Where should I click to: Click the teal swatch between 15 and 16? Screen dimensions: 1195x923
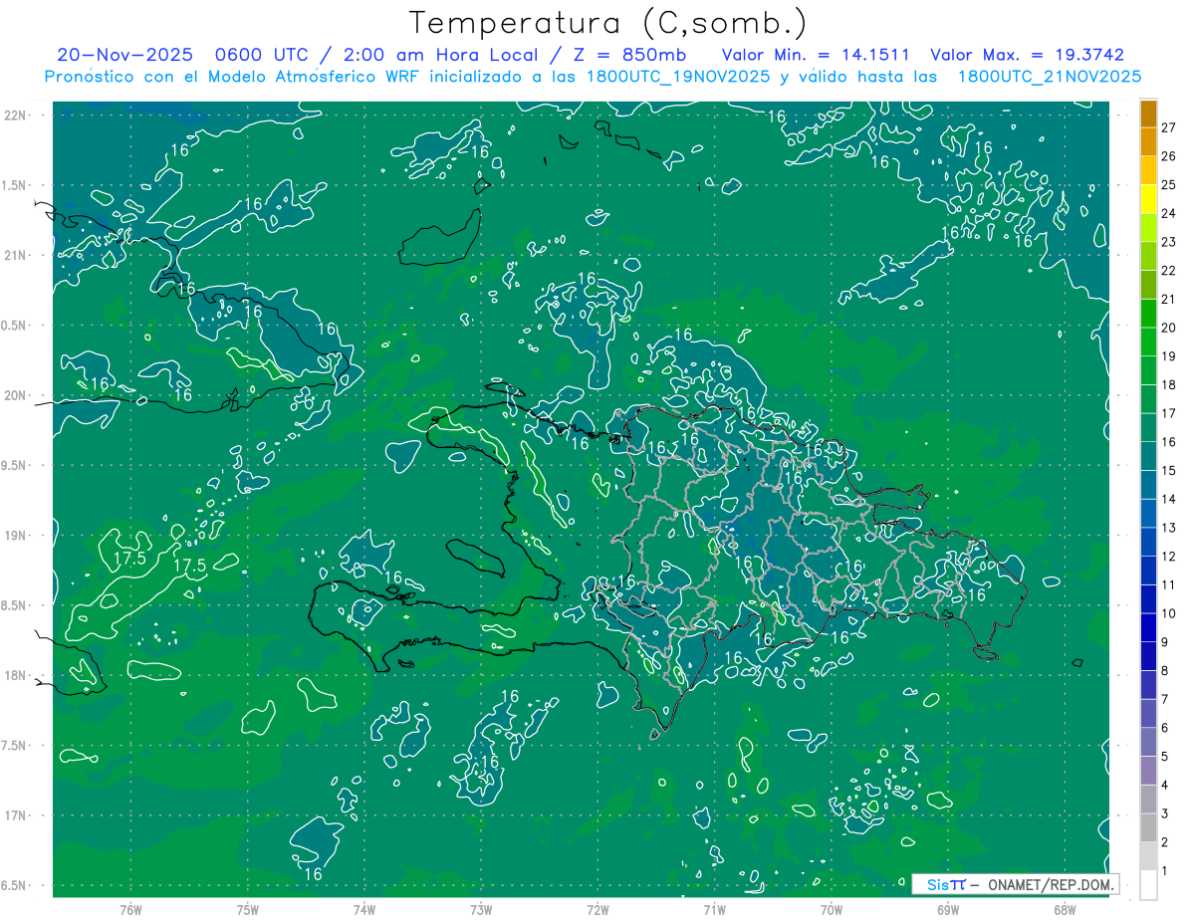1148,457
